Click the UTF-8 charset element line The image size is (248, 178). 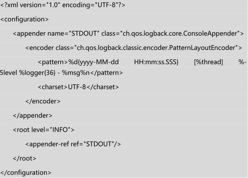coord(78,87)
